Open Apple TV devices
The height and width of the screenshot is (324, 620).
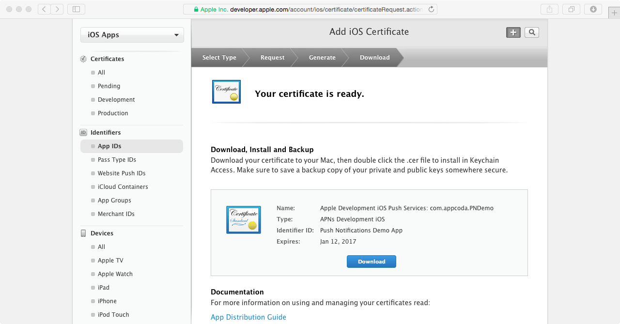pos(110,261)
